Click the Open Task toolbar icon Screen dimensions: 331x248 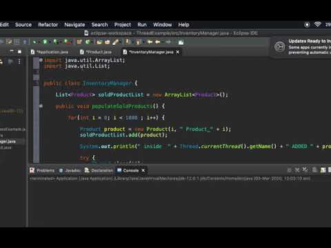(x=108, y=42)
